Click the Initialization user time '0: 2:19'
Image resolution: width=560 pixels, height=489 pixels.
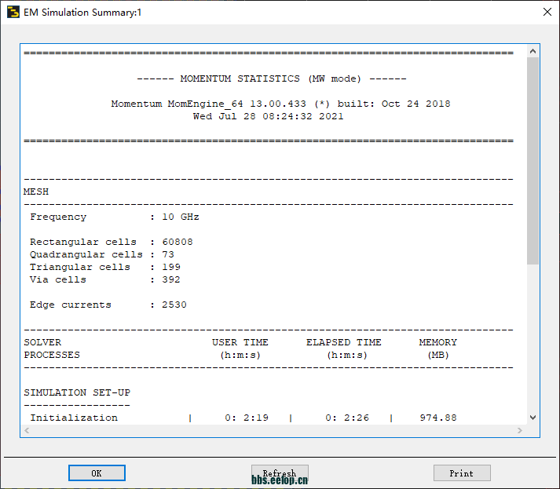[247, 418]
